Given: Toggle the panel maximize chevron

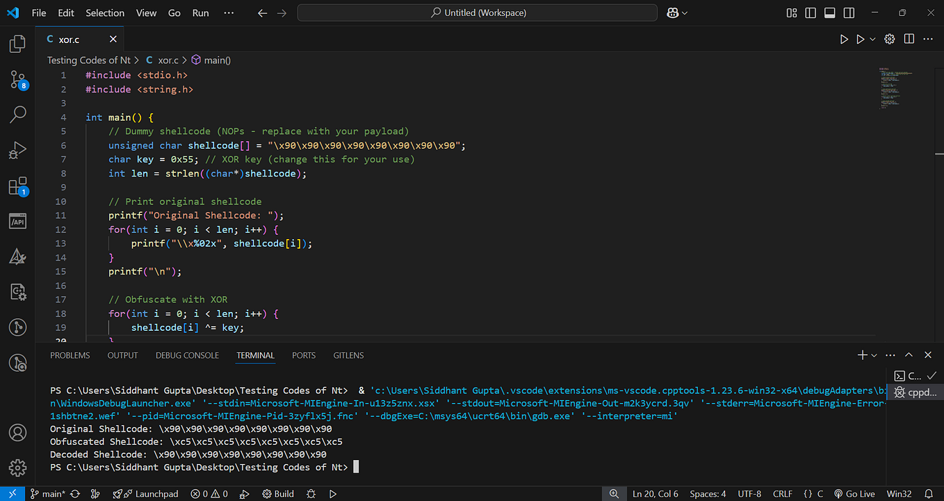Looking at the screenshot, I should click(909, 354).
